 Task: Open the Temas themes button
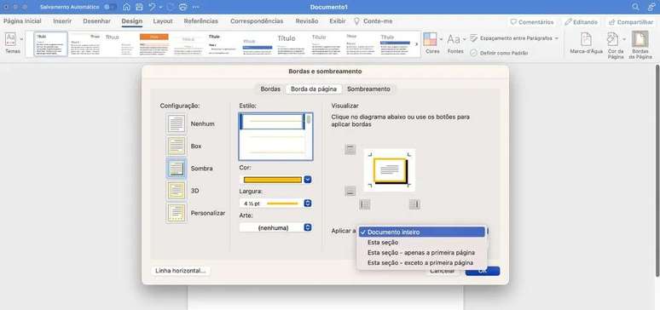point(10,43)
